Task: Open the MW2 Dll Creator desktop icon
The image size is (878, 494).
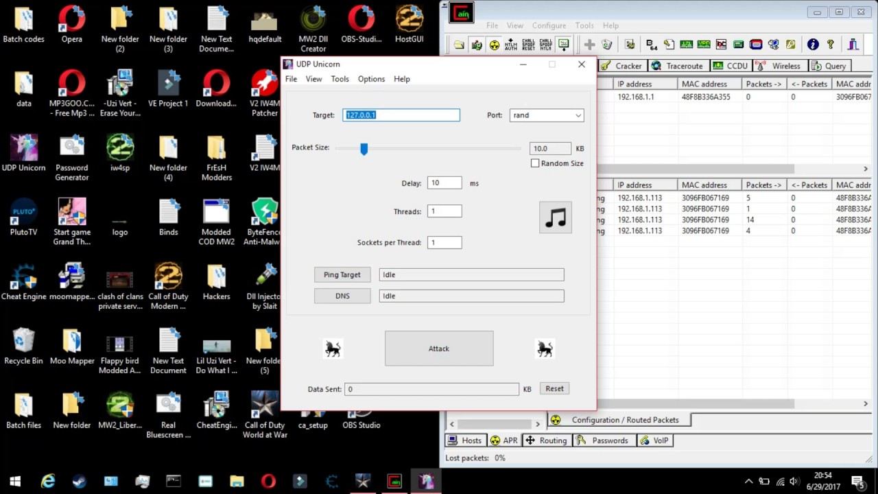Action: coord(313,29)
